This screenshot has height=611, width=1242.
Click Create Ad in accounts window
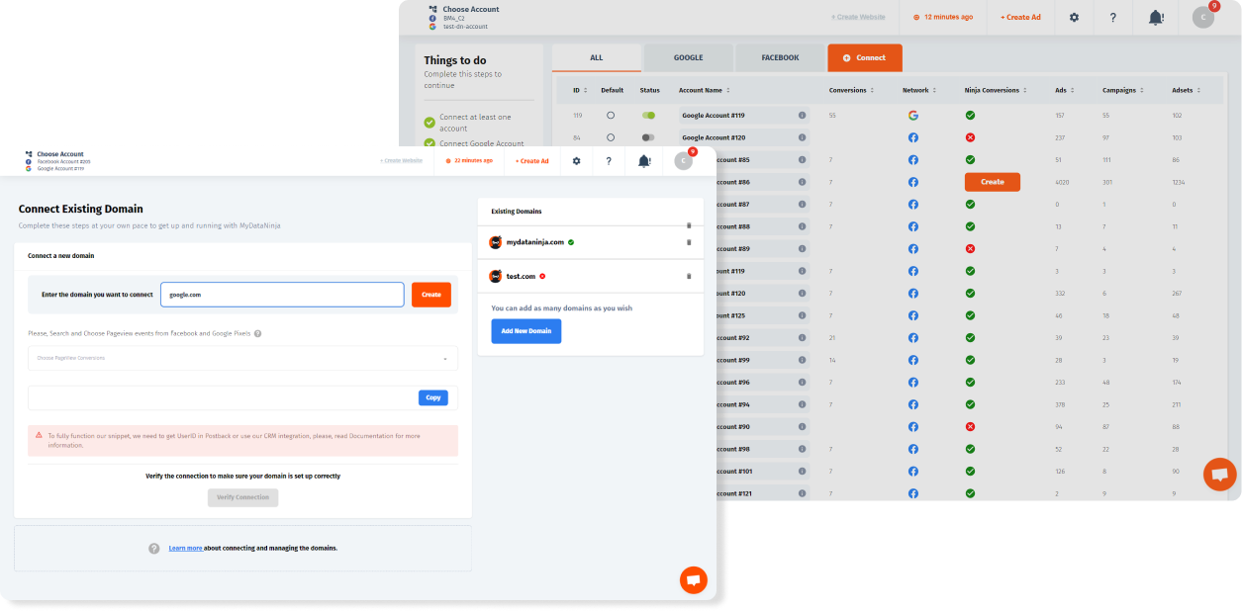[x=1021, y=18]
